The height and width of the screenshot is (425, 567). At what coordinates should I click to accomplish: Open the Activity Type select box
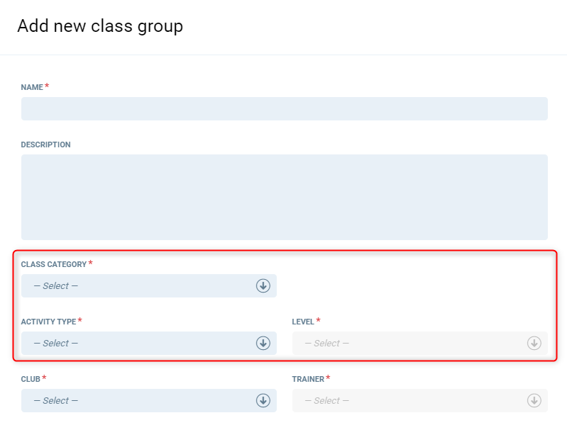pos(138,343)
